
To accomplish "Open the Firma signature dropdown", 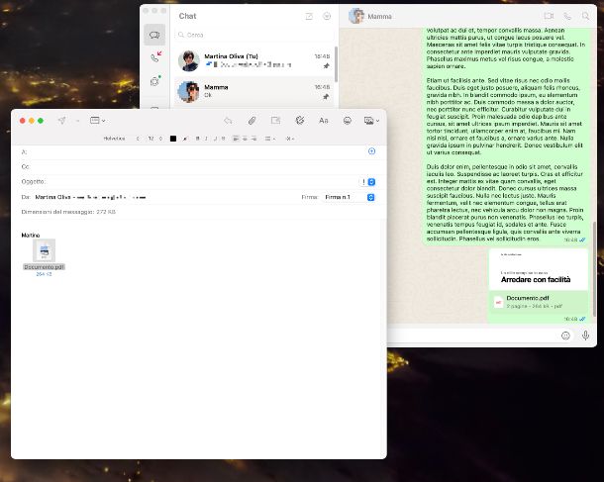I will [370, 197].
